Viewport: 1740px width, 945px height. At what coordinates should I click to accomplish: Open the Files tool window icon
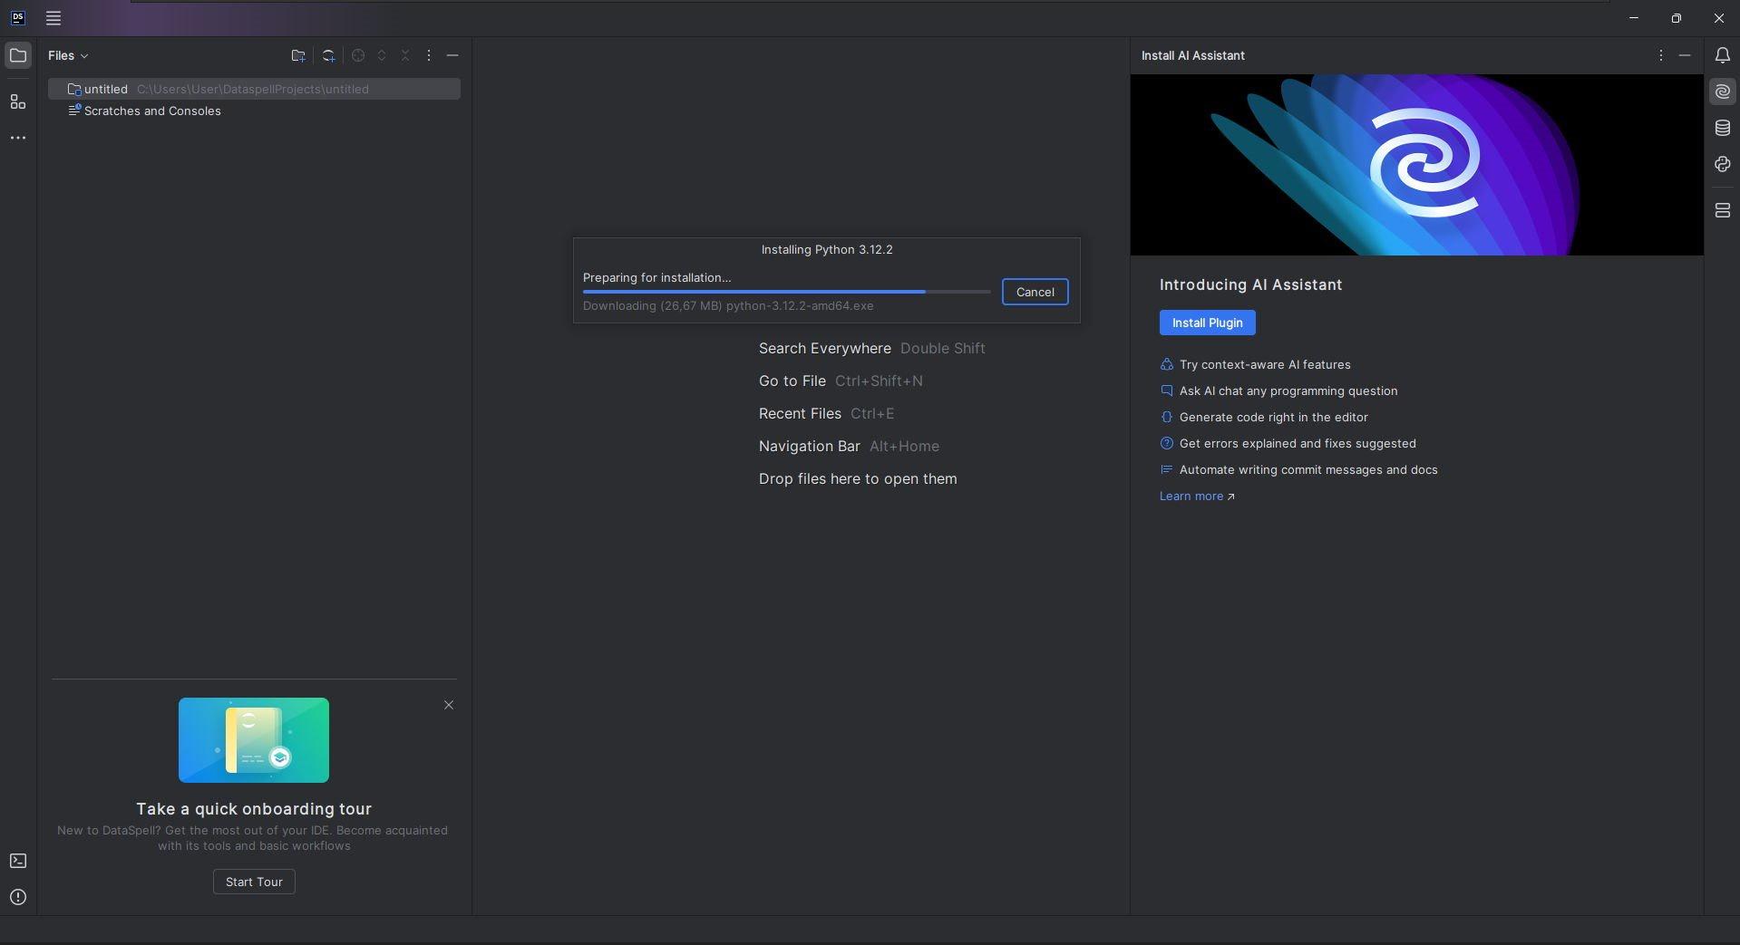click(18, 55)
